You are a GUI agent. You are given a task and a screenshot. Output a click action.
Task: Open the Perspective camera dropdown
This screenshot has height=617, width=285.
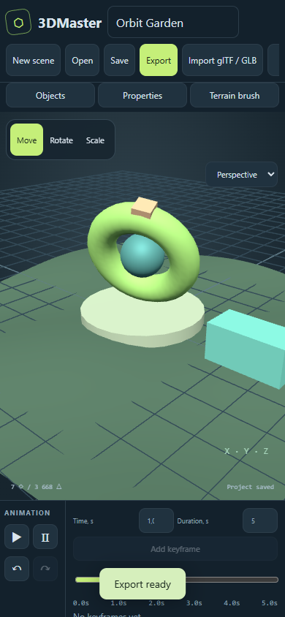pyautogui.click(x=241, y=174)
